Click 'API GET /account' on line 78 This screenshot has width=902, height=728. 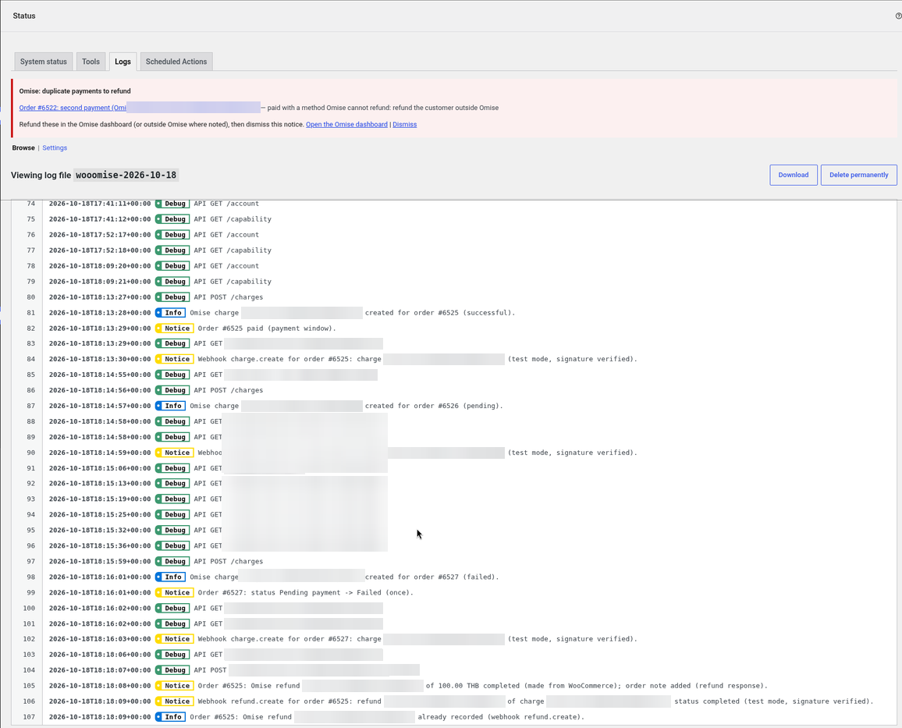pyautogui.click(x=226, y=265)
